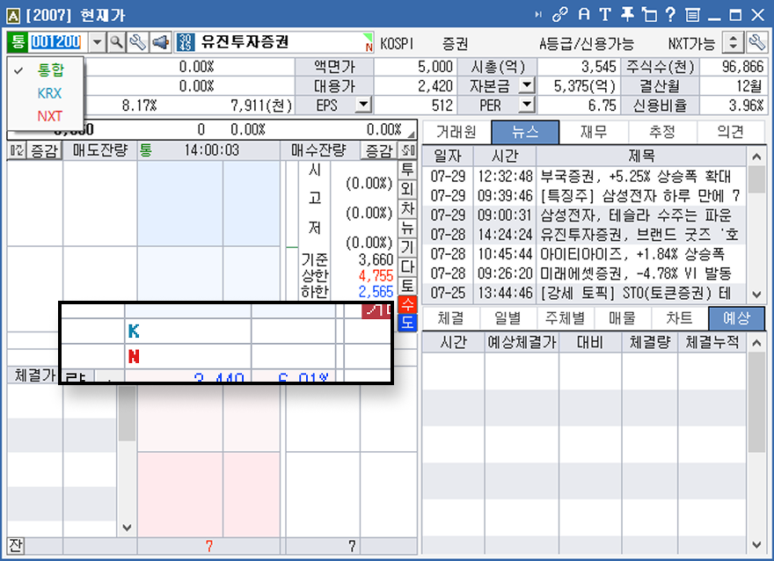Open the green 통 exchange selector
774x561 pixels.
click(x=18, y=42)
